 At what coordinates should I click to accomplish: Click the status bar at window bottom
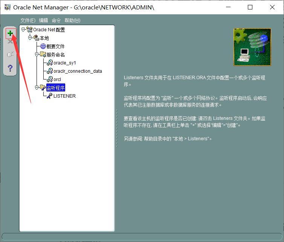142,237
